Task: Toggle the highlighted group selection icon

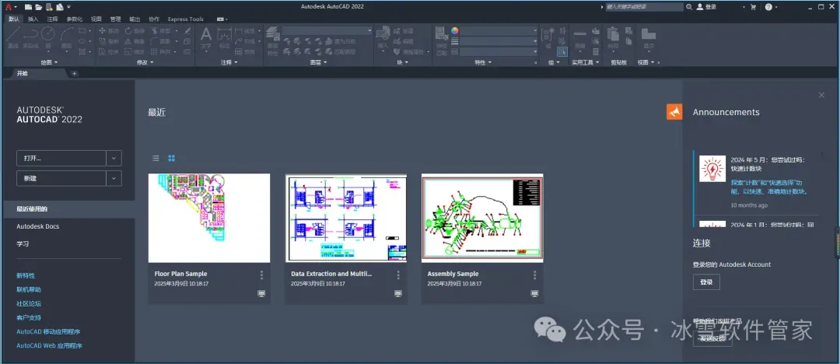Action: coord(562,51)
